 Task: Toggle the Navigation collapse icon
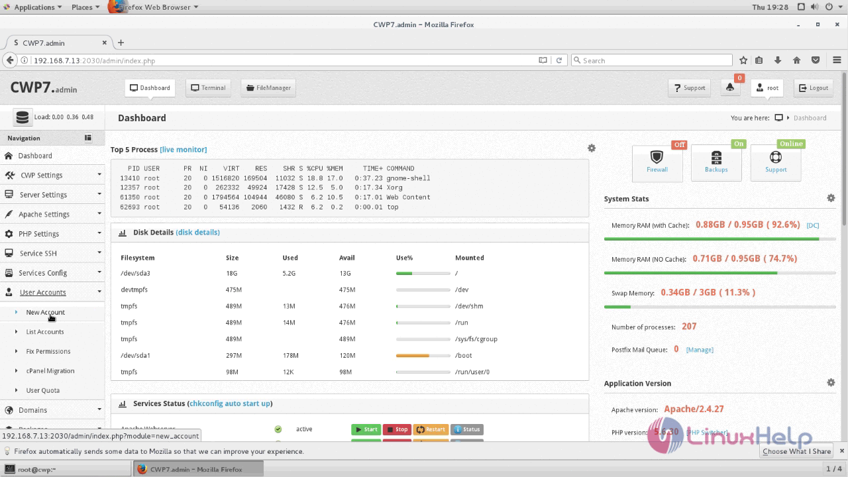click(x=87, y=138)
